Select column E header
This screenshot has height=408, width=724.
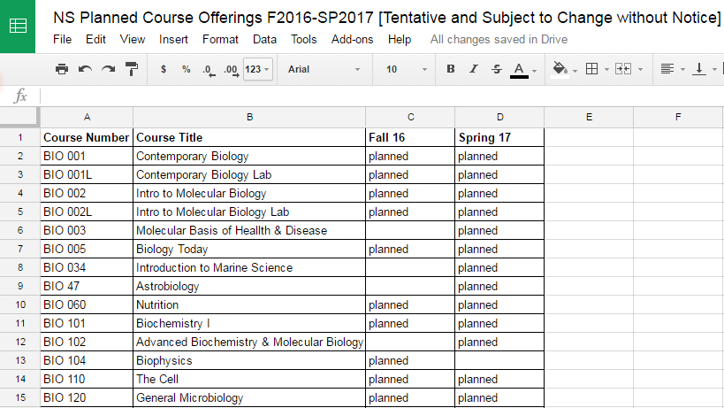tap(589, 118)
